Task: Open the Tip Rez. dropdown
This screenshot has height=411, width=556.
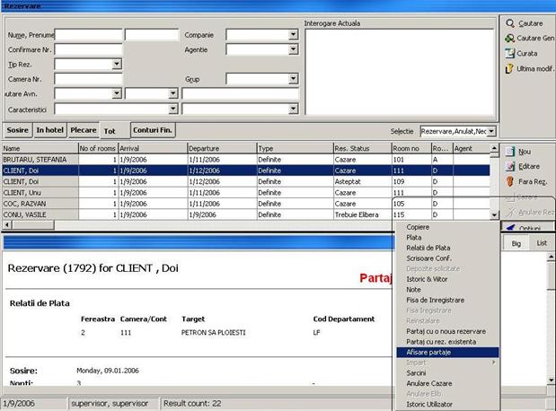Action: (117, 64)
